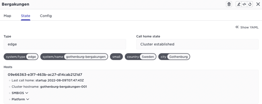The width and height of the screenshot is (262, 104).
Task: Click the SMBIOS chevron arrow
Action: (27, 93)
